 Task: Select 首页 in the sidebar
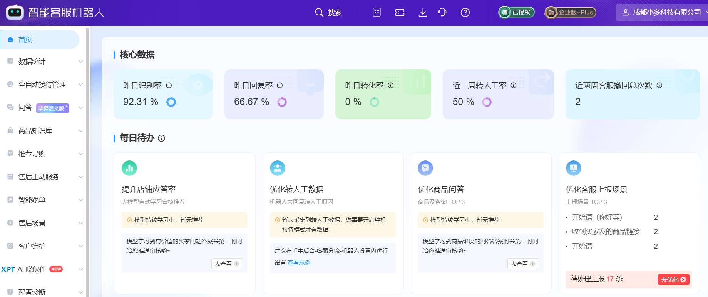point(40,40)
